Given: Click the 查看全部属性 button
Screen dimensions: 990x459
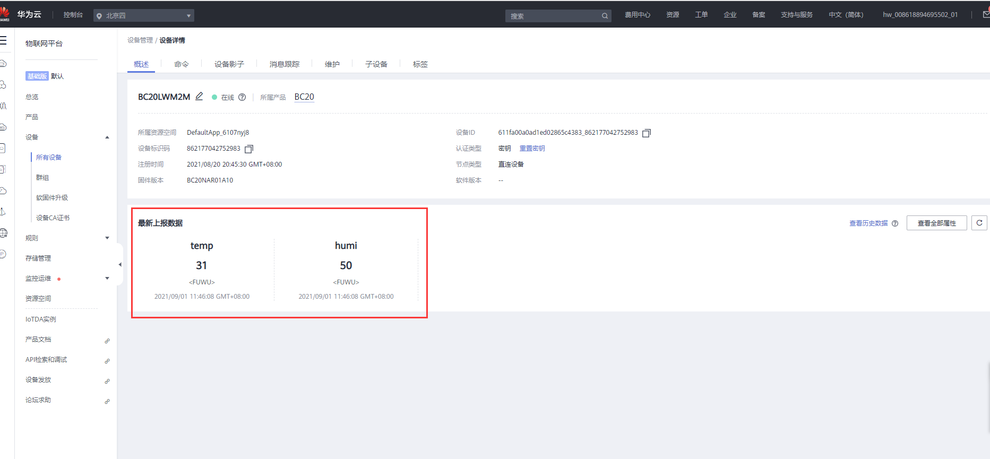Looking at the screenshot, I should (937, 223).
